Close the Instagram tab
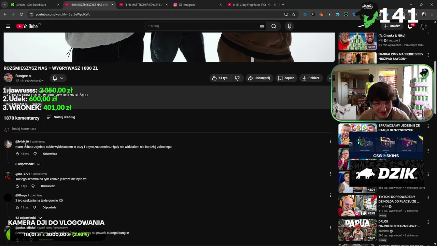Image resolution: width=437 pixels, height=246 pixels. pos(221,5)
